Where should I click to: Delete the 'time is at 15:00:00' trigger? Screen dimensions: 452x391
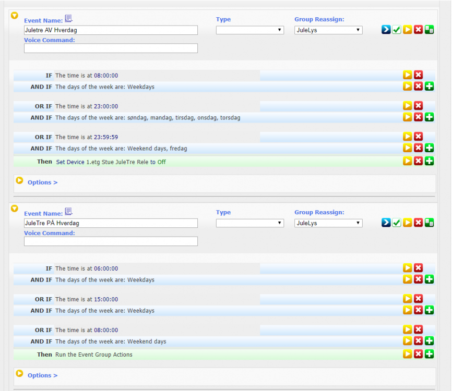pyautogui.click(x=418, y=299)
